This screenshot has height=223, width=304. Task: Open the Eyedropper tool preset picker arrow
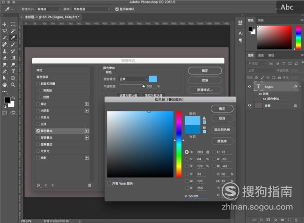click(13, 9)
